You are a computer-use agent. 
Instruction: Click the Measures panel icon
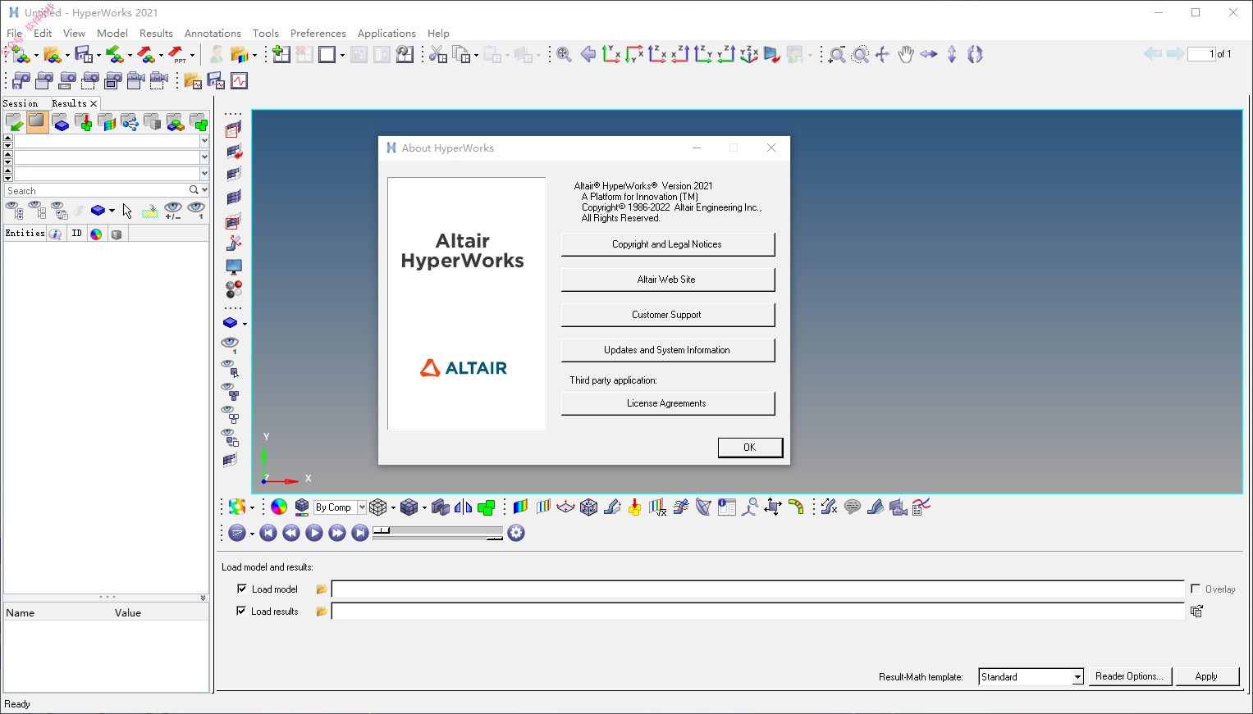[830, 507]
